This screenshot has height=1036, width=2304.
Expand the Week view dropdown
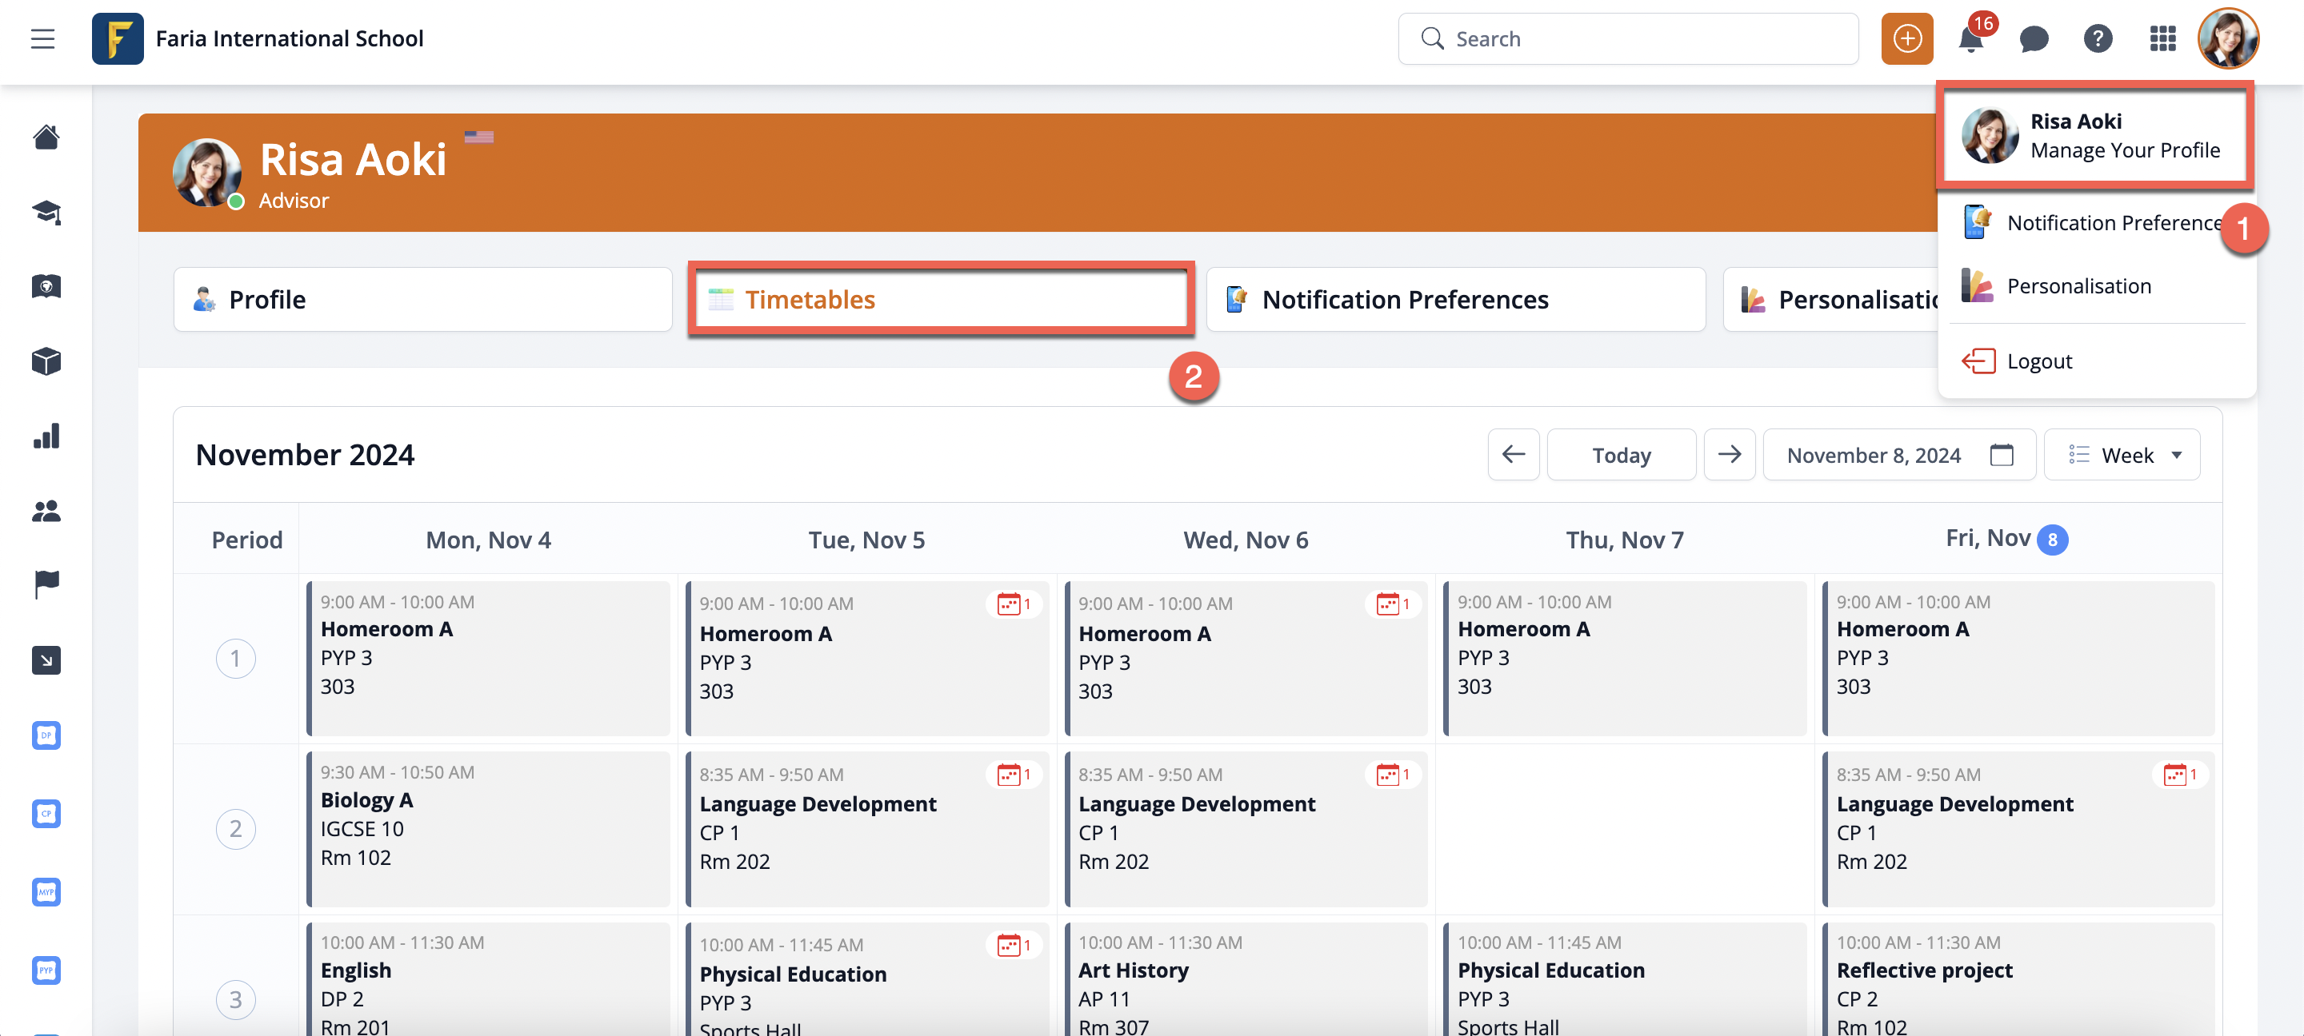pos(2122,455)
